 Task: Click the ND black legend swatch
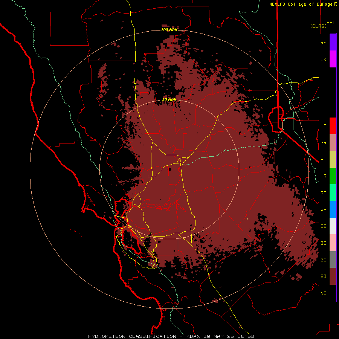333,293
